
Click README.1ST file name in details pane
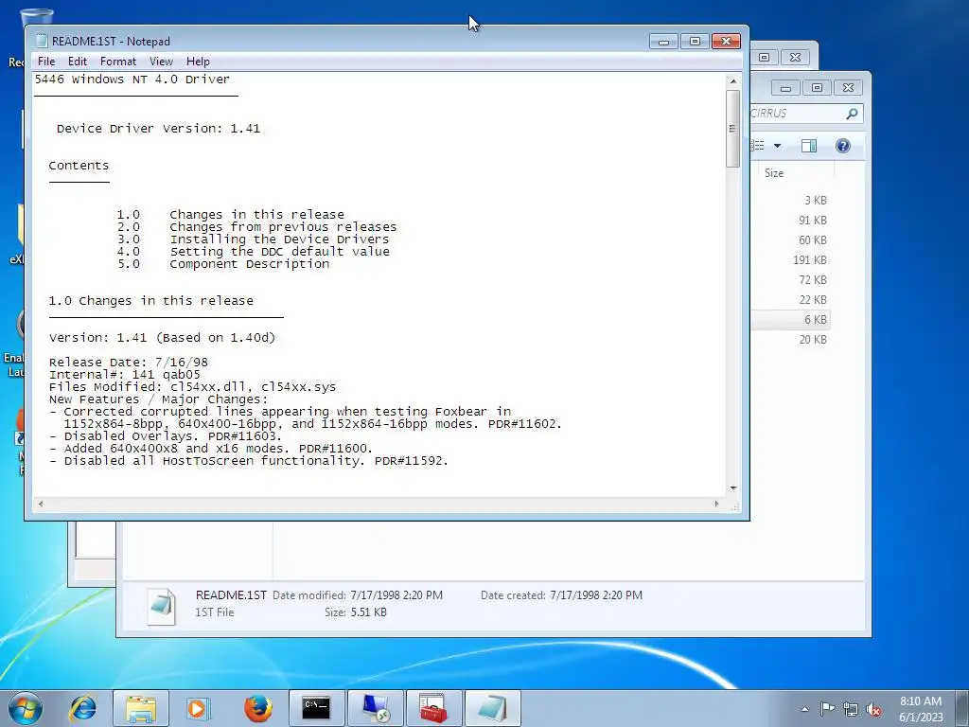click(x=231, y=595)
